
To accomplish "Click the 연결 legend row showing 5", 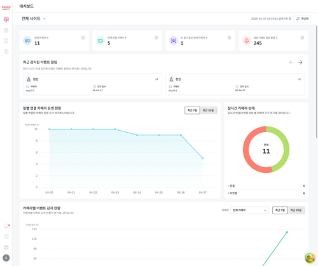I will 266,186.
